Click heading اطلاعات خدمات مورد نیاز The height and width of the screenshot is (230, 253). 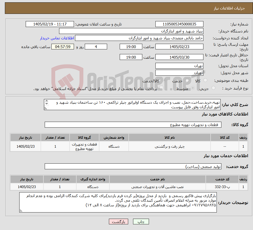[x=226, y=156]
